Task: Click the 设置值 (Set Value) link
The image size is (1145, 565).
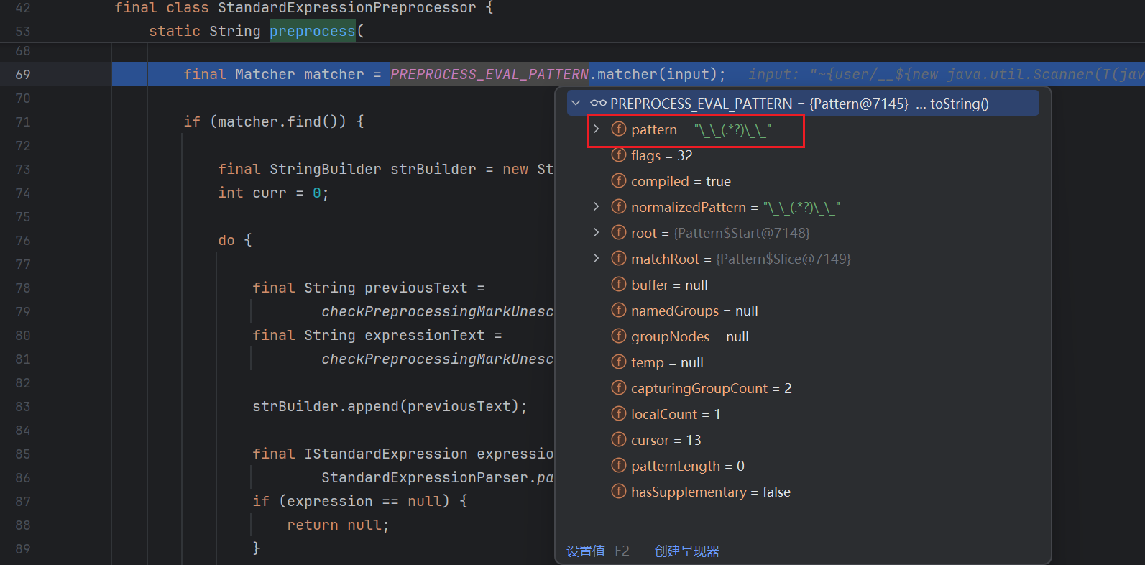Action: click(585, 551)
